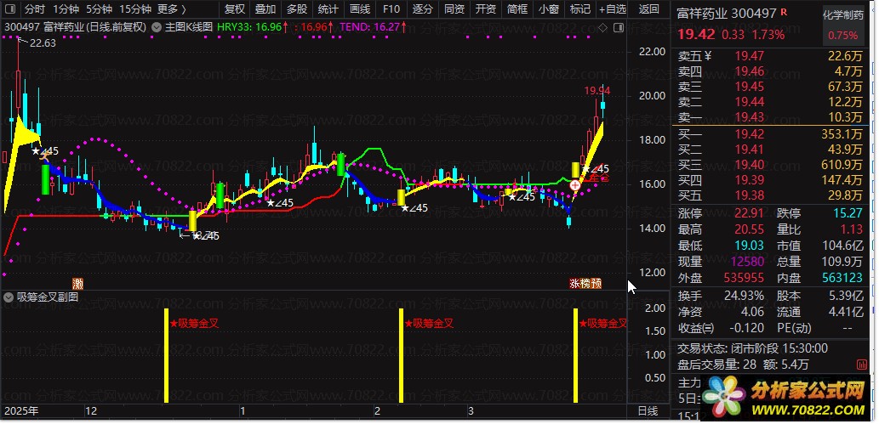Select the 买一 price 19.42
Image resolution: width=879 pixels, height=424 pixels.
750,134
